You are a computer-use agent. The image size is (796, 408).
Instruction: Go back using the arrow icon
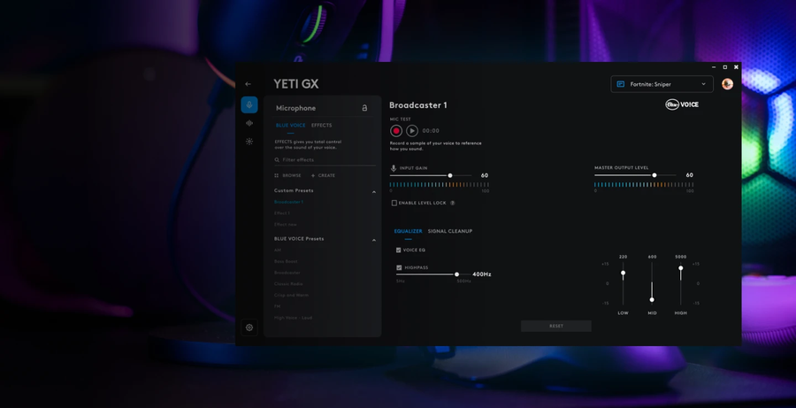(x=248, y=84)
